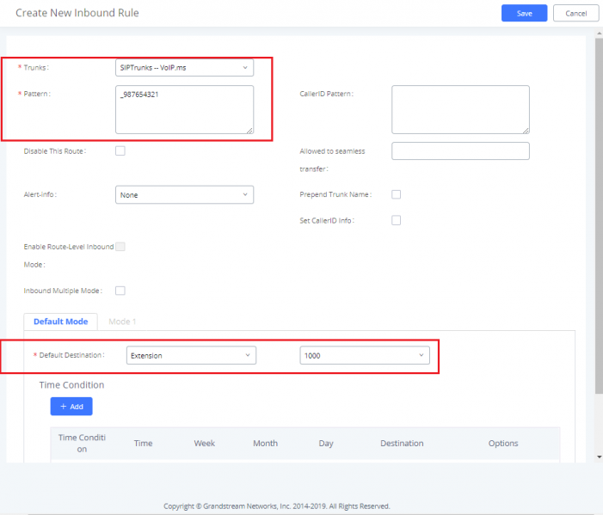Select the Mode 1 tab

(122, 322)
